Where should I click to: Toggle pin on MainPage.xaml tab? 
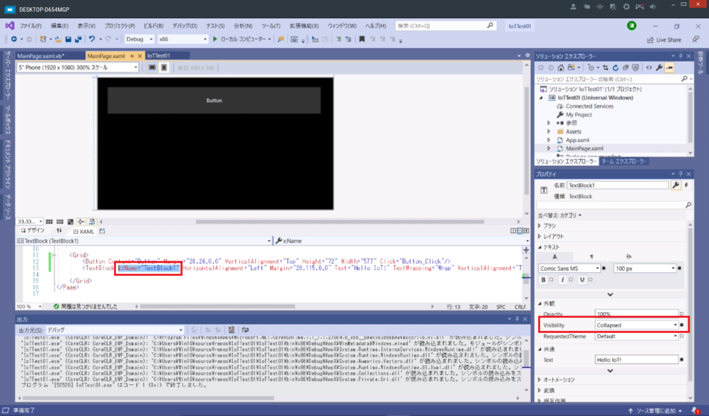coord(132,55)
